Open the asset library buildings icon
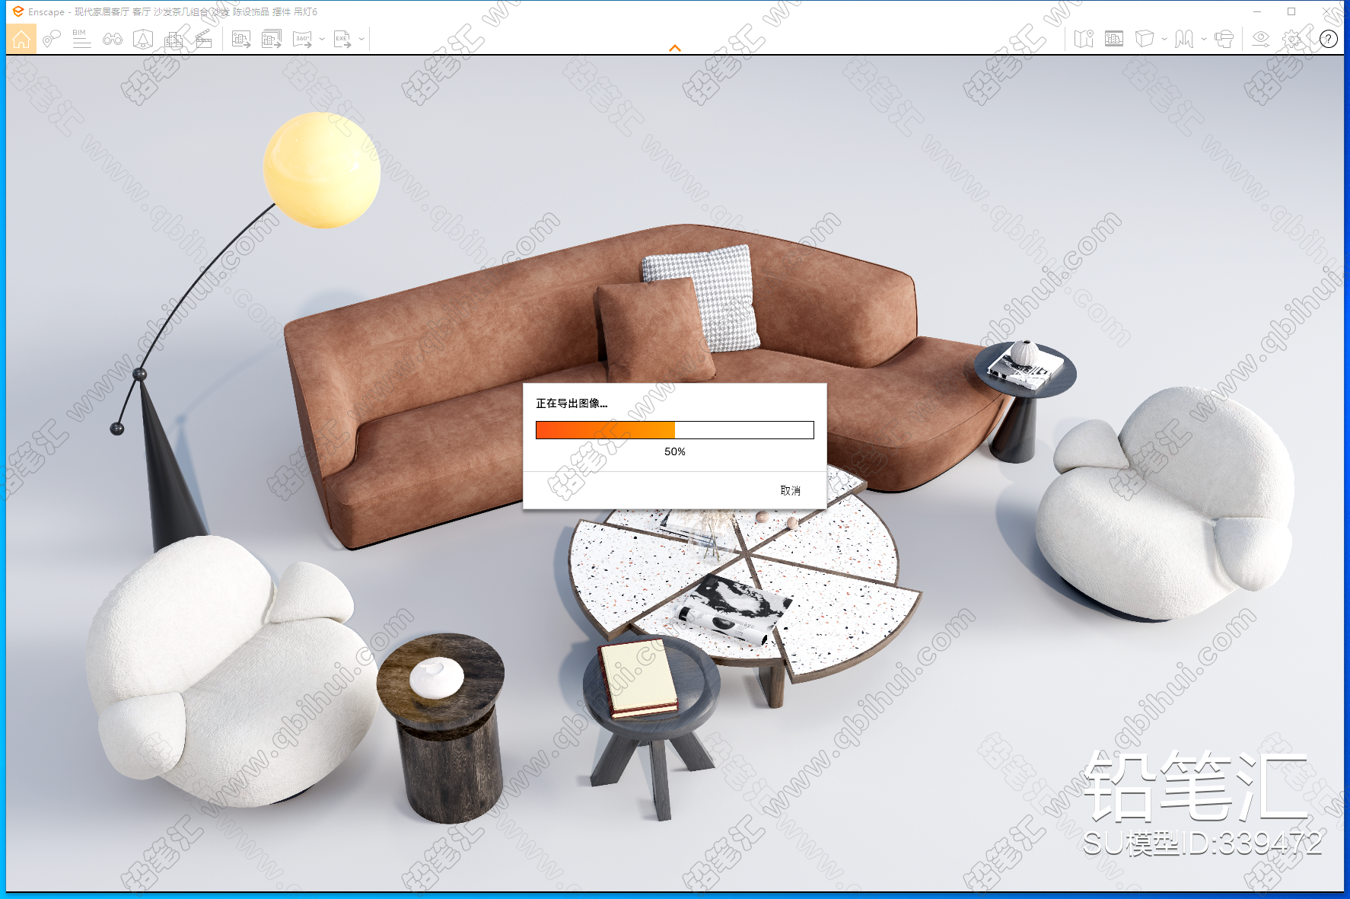This screenshot has width=1350, height=899. point(174,39)
